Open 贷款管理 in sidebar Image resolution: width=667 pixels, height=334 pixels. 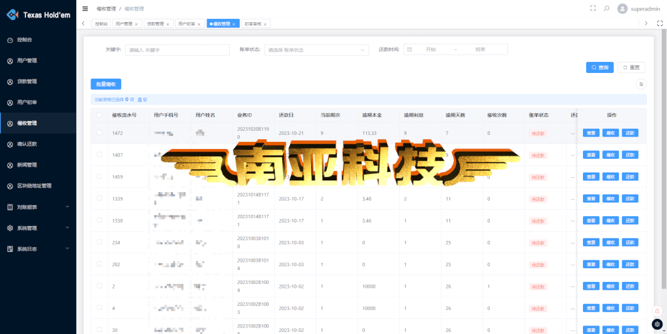pos(38,81)
